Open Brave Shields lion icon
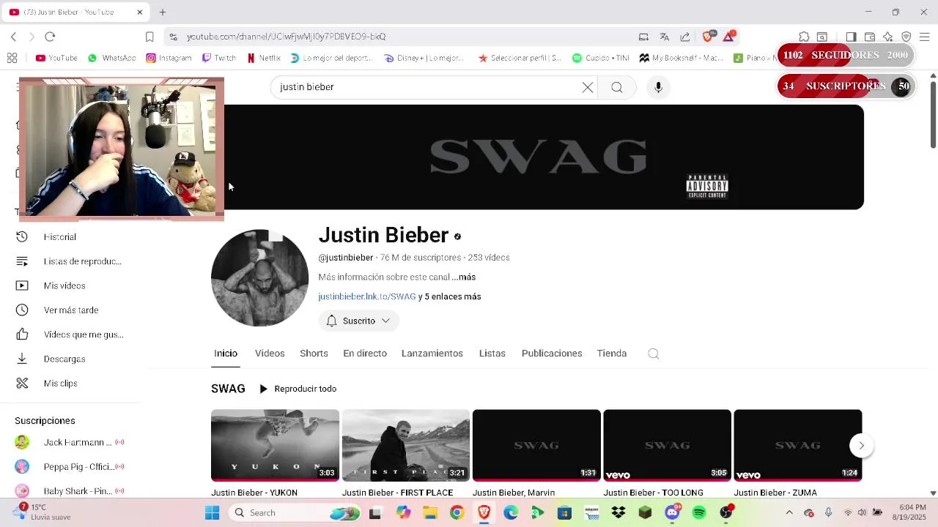938x527 pixels. pyautogui.click(x=708, y=37)
